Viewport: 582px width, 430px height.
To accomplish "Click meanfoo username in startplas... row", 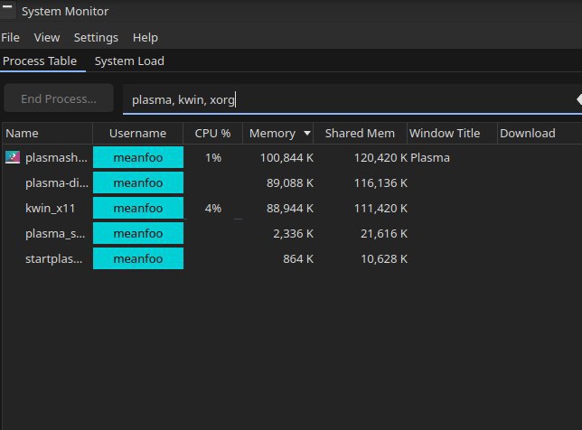I will 138,258.
